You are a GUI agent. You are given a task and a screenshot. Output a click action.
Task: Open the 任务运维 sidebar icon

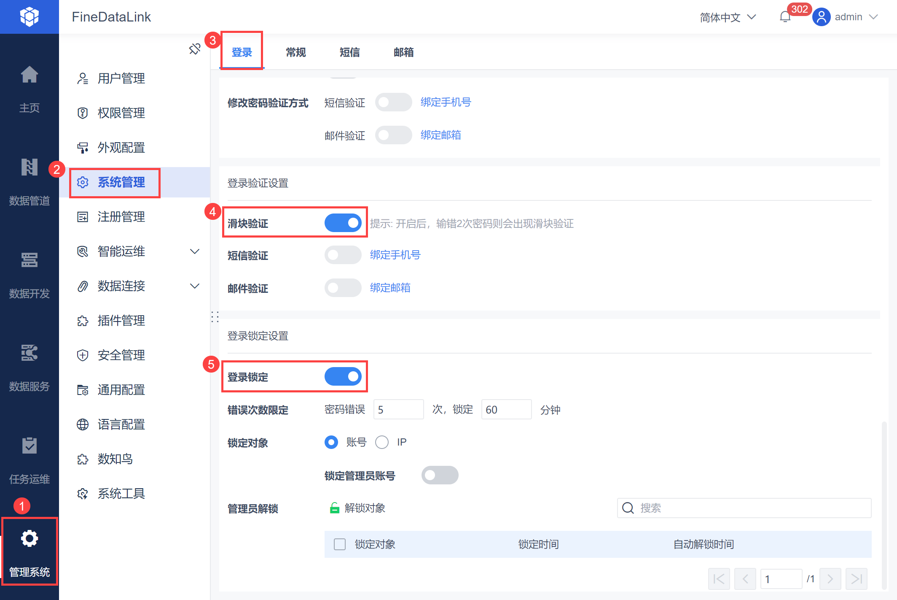(30, 446)
